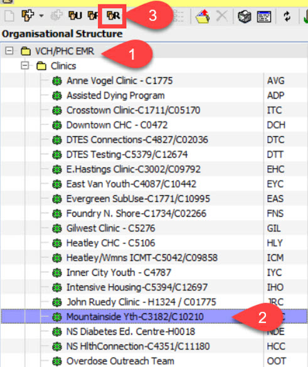
Task: Collapse the Clinics folder node
Action: coord(24,65)
